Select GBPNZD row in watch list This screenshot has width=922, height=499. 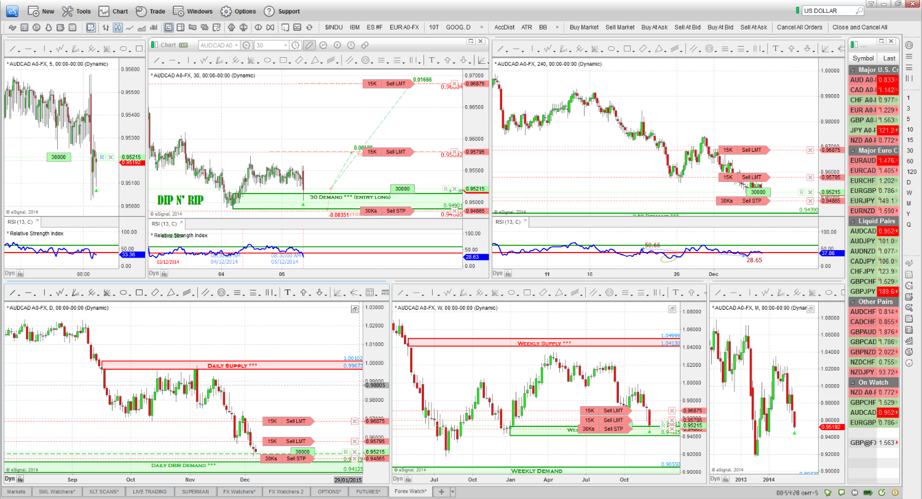coord(873,352)
